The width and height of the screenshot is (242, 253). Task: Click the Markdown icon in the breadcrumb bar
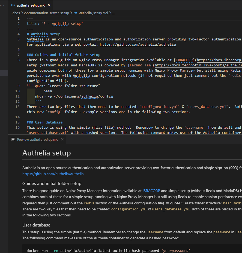point(75,13)
